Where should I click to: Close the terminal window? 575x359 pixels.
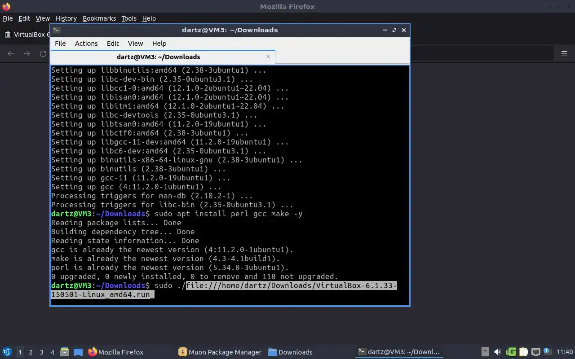click(404, 30)
